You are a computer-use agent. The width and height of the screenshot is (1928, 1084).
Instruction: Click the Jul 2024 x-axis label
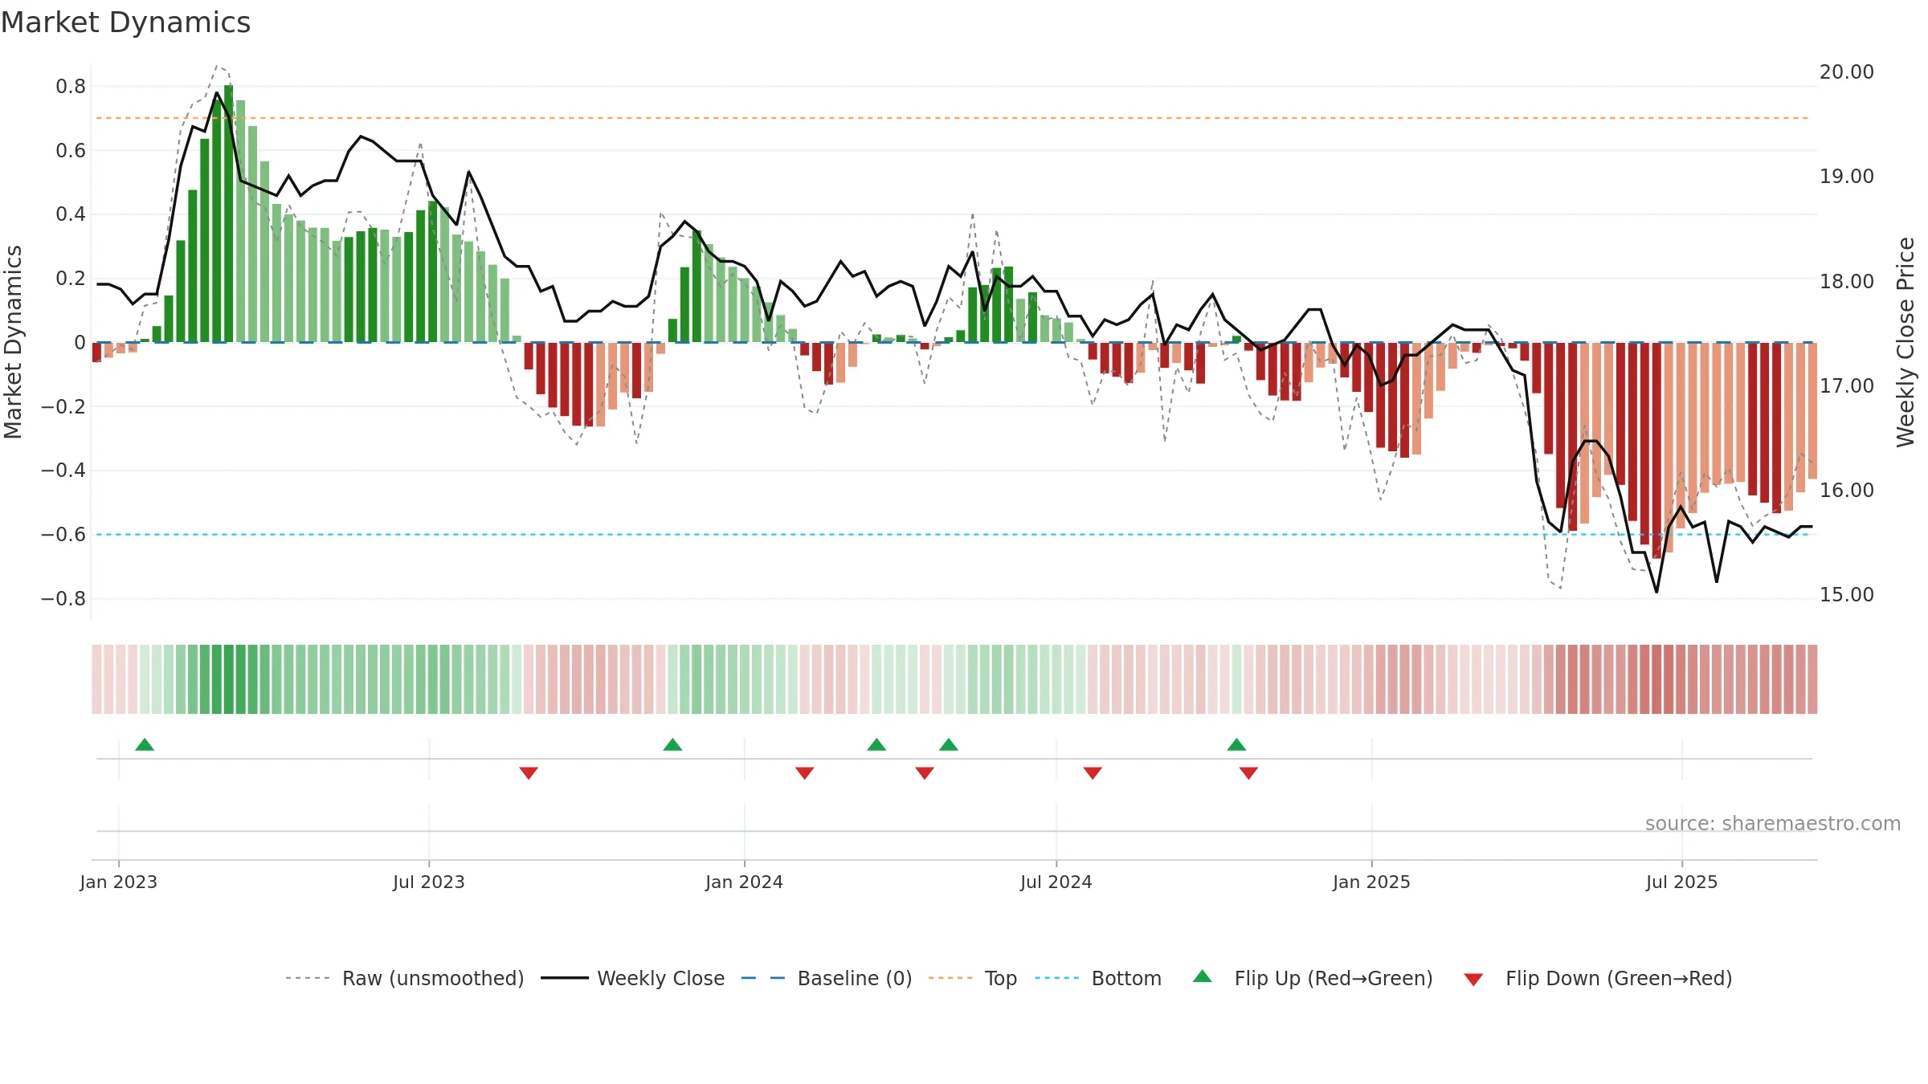point(1056,882)
